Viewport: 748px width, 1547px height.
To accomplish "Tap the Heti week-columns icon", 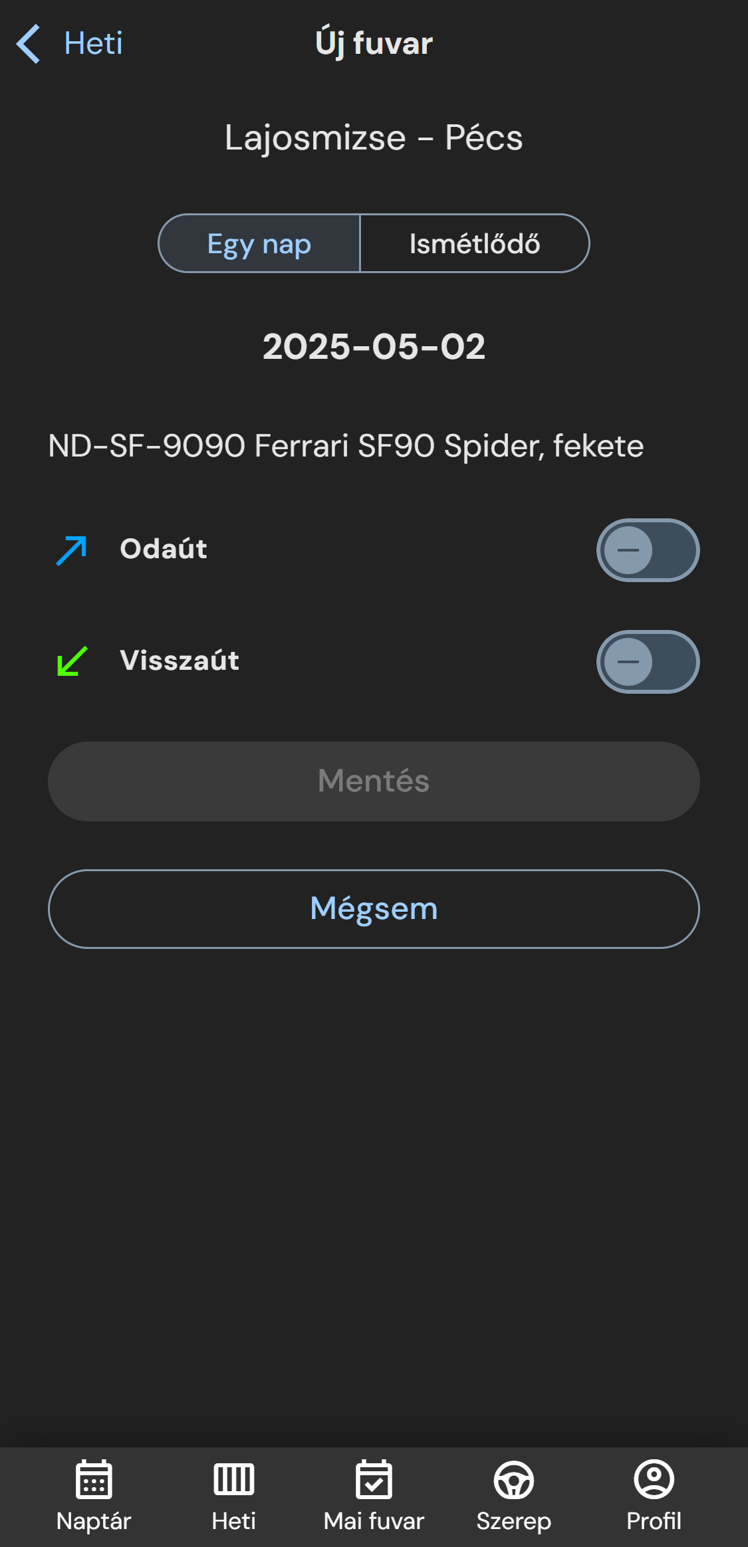I will pyautogui.click(x=233, y=1479).
